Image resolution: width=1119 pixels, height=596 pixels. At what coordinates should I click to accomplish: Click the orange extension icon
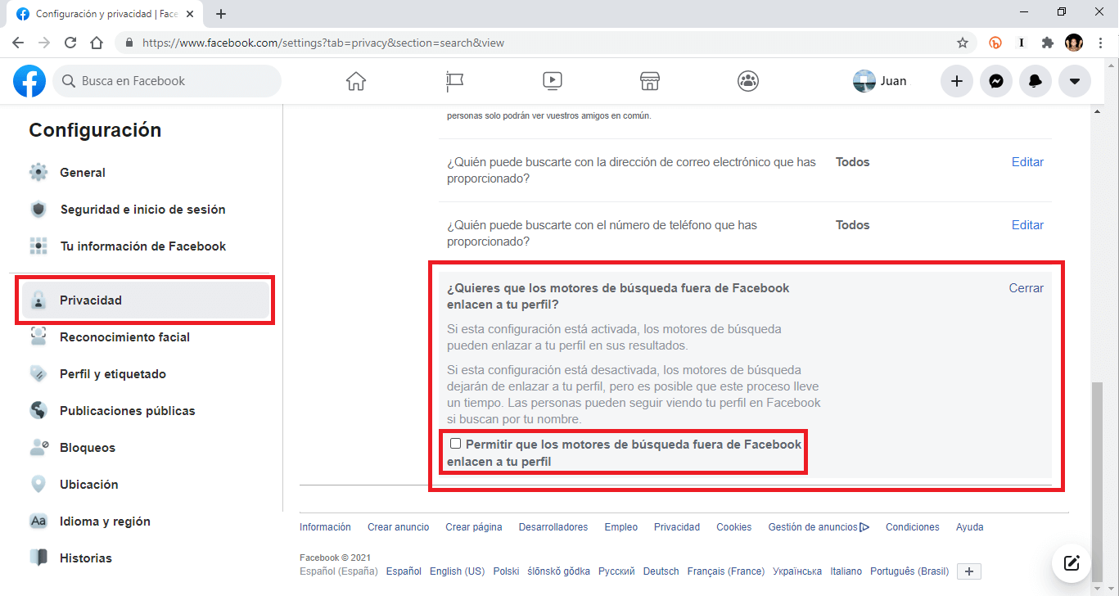point(995,43)
